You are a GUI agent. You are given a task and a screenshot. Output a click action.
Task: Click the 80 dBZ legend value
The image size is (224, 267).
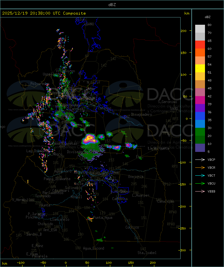click(x=209, y=25)
